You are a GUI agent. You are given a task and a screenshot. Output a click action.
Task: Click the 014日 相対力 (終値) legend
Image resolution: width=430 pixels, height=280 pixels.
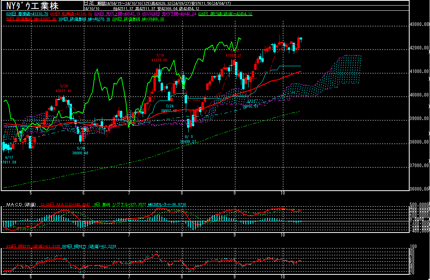tap(33, 246)
